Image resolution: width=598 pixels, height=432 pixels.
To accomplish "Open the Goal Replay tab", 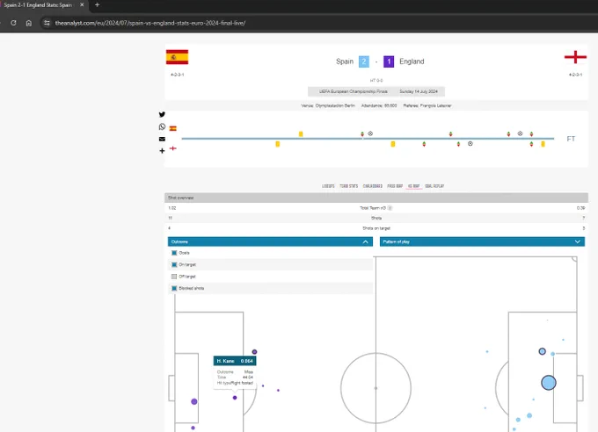I will 434,186.
